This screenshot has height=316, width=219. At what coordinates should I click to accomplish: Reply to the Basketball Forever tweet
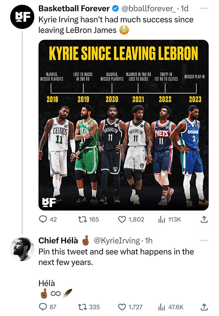pos(43,219)
